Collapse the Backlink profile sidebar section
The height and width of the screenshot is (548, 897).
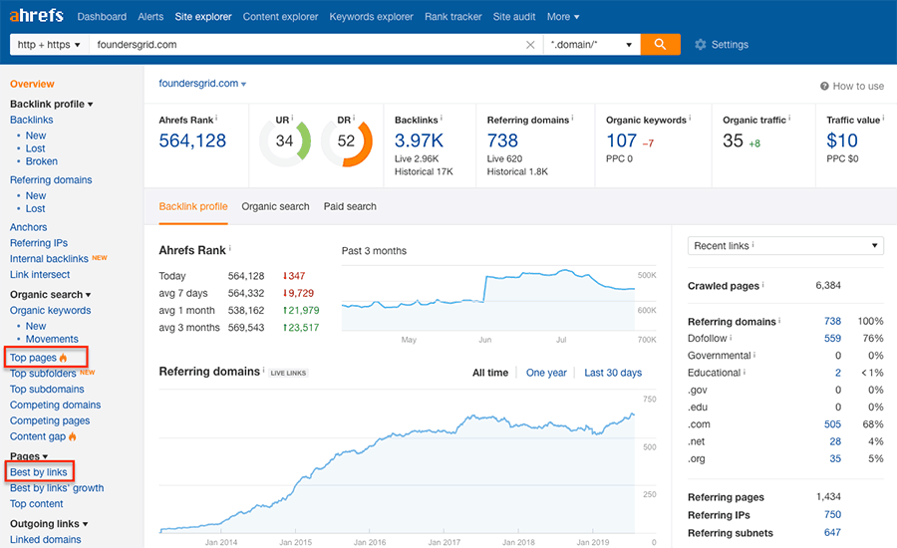pyautogui.click(x=52, y=104)
